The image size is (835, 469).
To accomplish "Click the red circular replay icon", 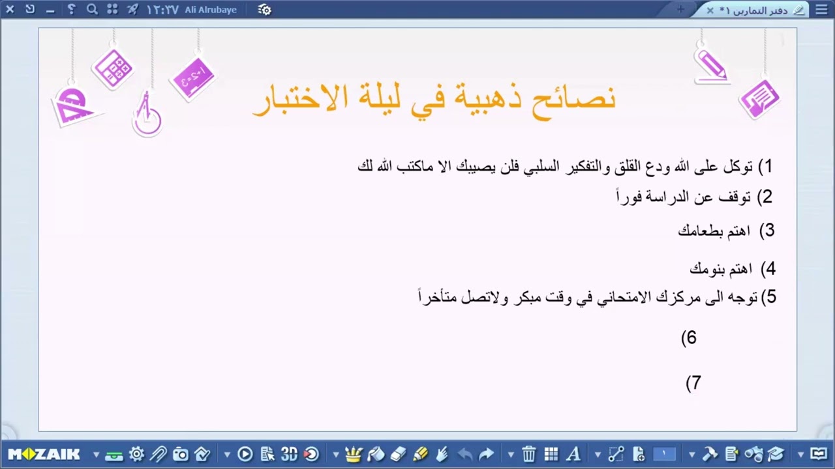I will click(x=311, y=454).
